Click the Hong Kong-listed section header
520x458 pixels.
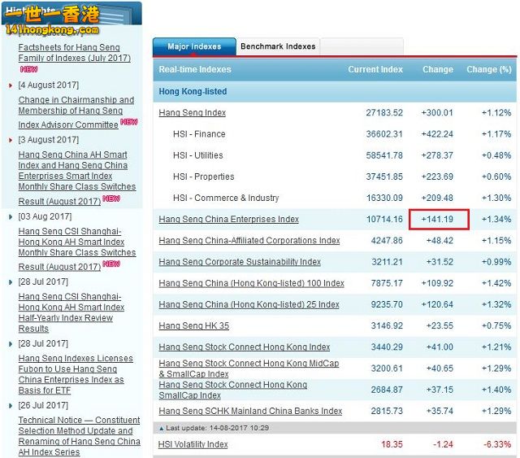pos(193,92)
